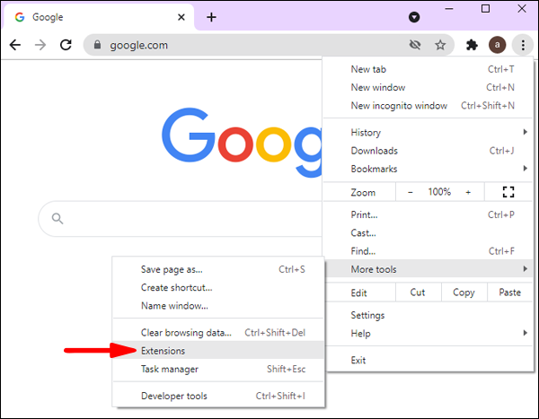This screenshot has height=419, width=539.
Task: Choose Find... from the menu
Action: [428, 251]
